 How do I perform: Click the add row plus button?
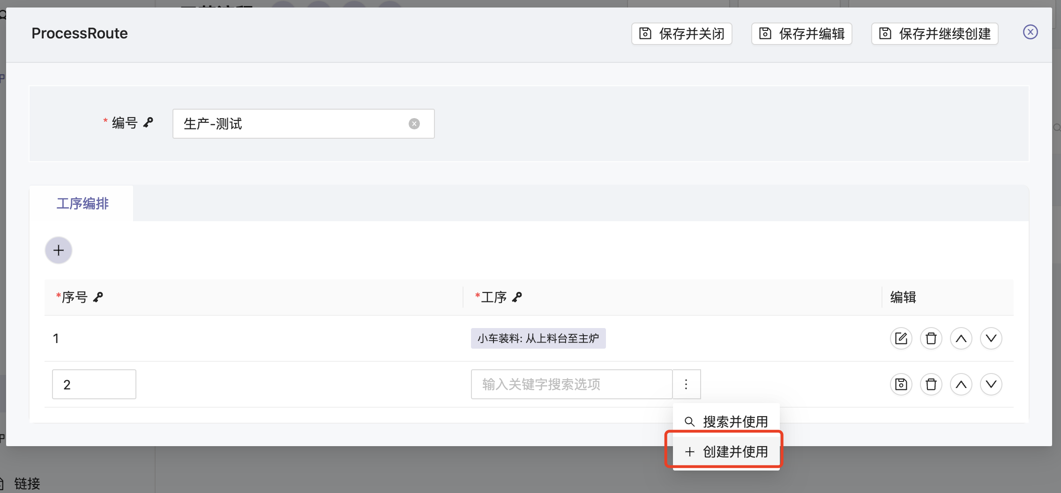(59, 250)
